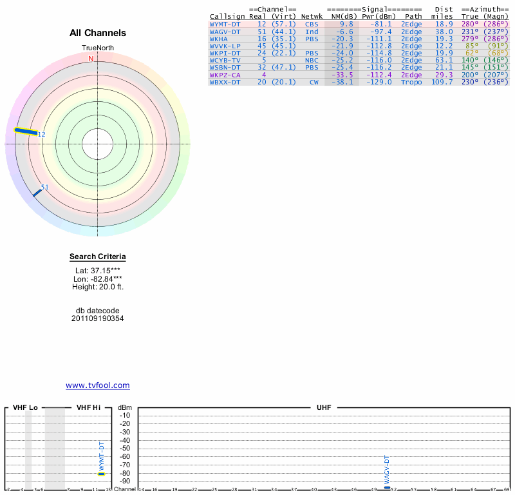Screen dimensions: 515x495
Task: Open the WAGV-DT callsign row entry
Action: [225, 31]
